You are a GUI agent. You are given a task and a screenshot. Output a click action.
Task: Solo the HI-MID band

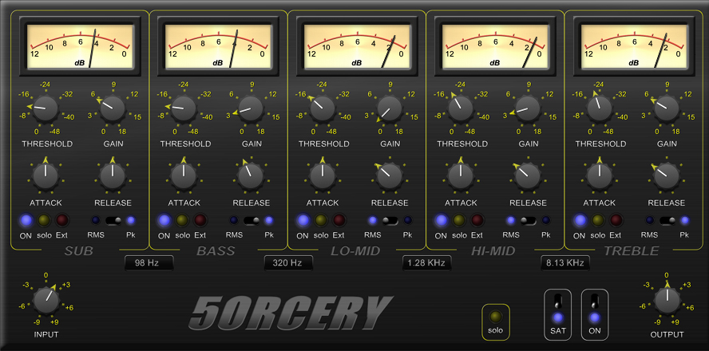[x=459, y=220]
